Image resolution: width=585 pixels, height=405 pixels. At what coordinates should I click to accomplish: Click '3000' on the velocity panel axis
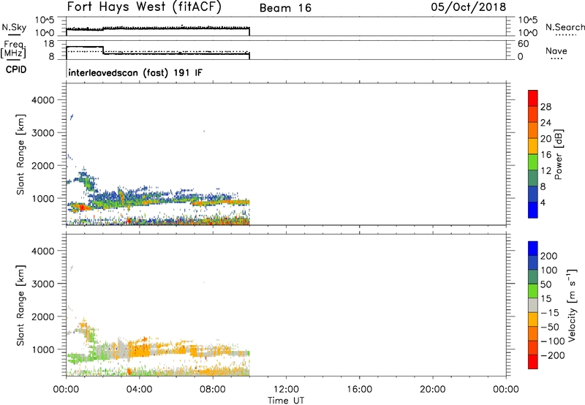pyautogui.click(x=43, y=284)
